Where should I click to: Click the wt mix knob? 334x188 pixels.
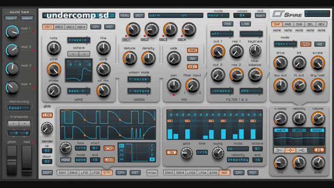[103, 90]
